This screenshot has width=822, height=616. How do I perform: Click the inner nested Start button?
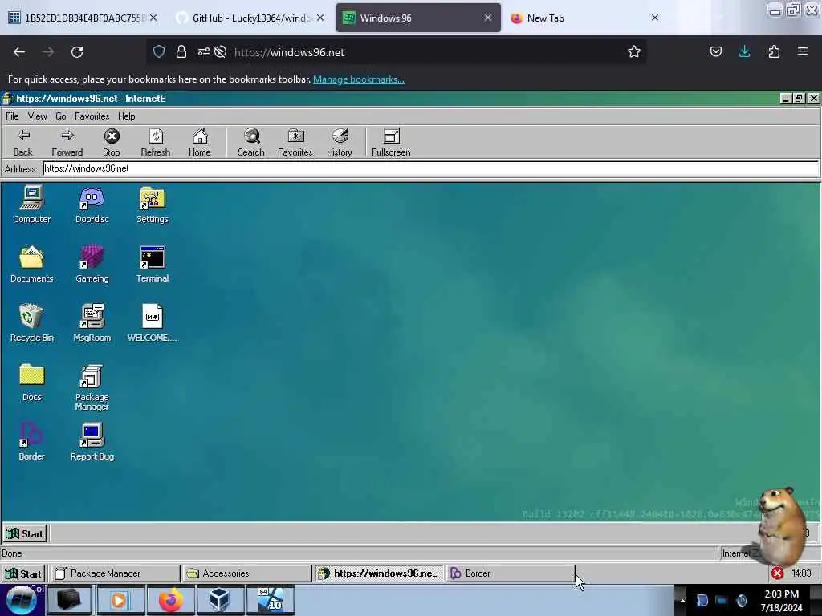[x=25, y=533]
